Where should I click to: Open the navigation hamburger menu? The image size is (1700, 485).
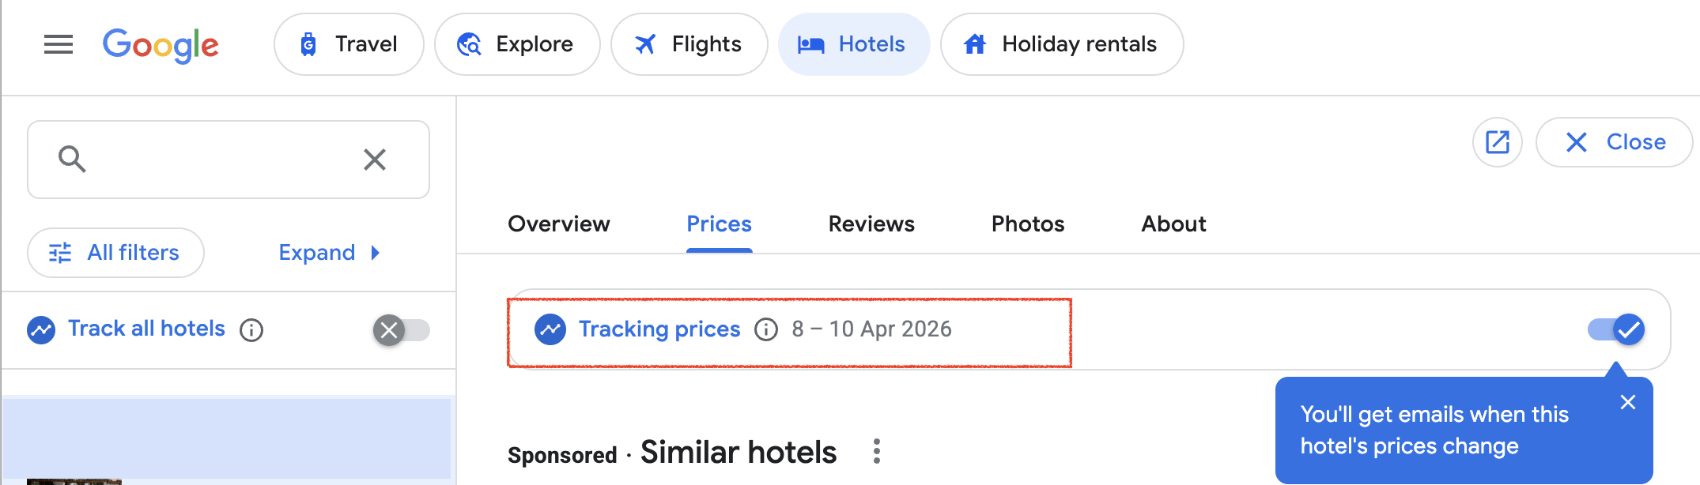[58, 45]
